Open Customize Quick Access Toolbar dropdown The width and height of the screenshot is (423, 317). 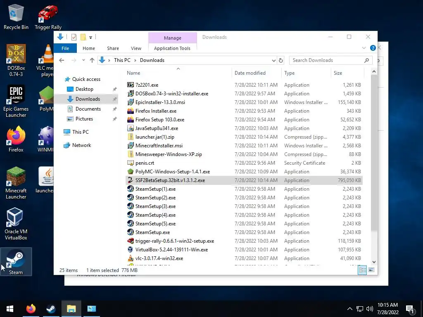coord(90,37)
